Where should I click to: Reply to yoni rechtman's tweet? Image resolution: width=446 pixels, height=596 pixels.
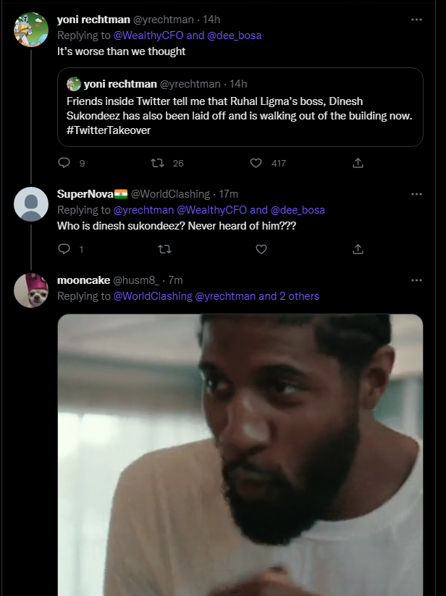point(64,163)
